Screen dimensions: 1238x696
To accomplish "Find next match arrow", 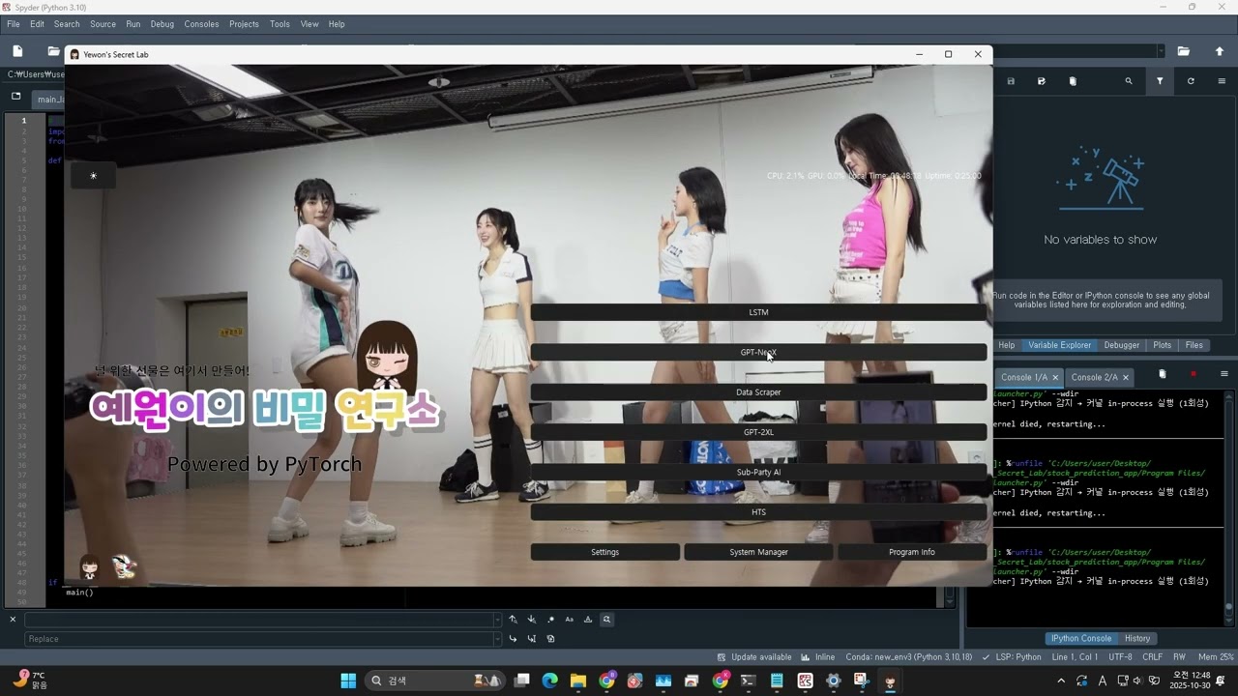I will tap(531, 620).
